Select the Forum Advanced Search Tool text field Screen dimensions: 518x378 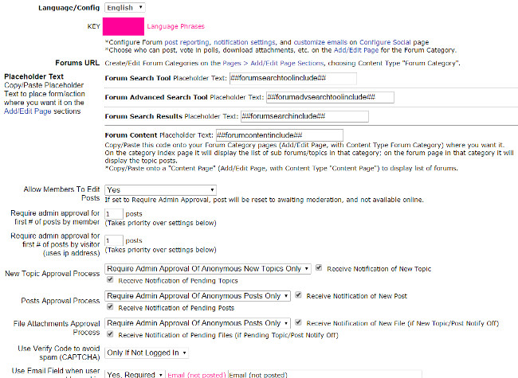click(330, 97)
